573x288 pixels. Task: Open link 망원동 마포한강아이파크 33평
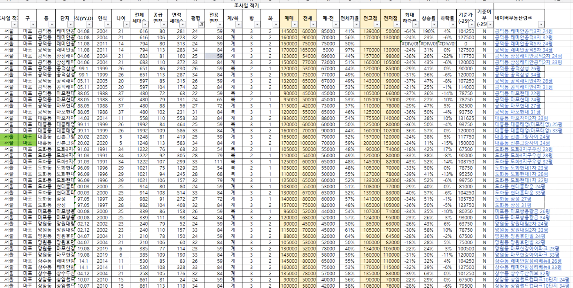(526, 255)
